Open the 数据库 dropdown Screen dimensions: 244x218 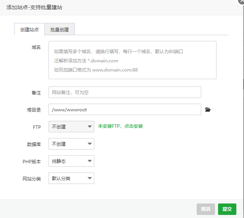(71, 144)
